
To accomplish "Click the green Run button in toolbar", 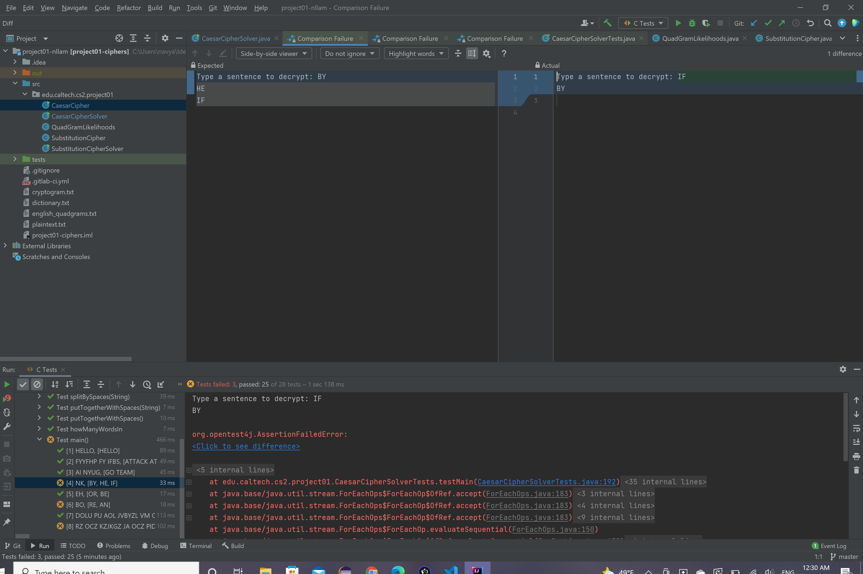I will (678, 23).
